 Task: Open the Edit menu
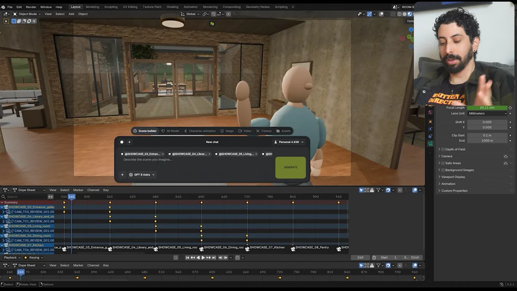(19, 7)
